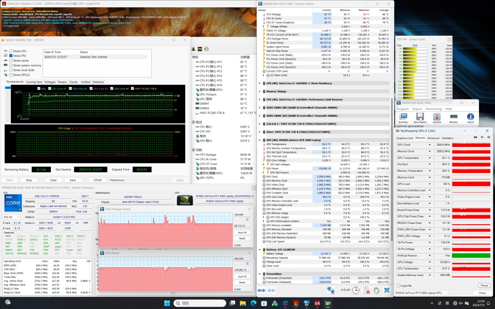Open Hot Spot sensor dropdown in GPU-Z
Screen dimensions: 495x309
[x=429, y=164]
